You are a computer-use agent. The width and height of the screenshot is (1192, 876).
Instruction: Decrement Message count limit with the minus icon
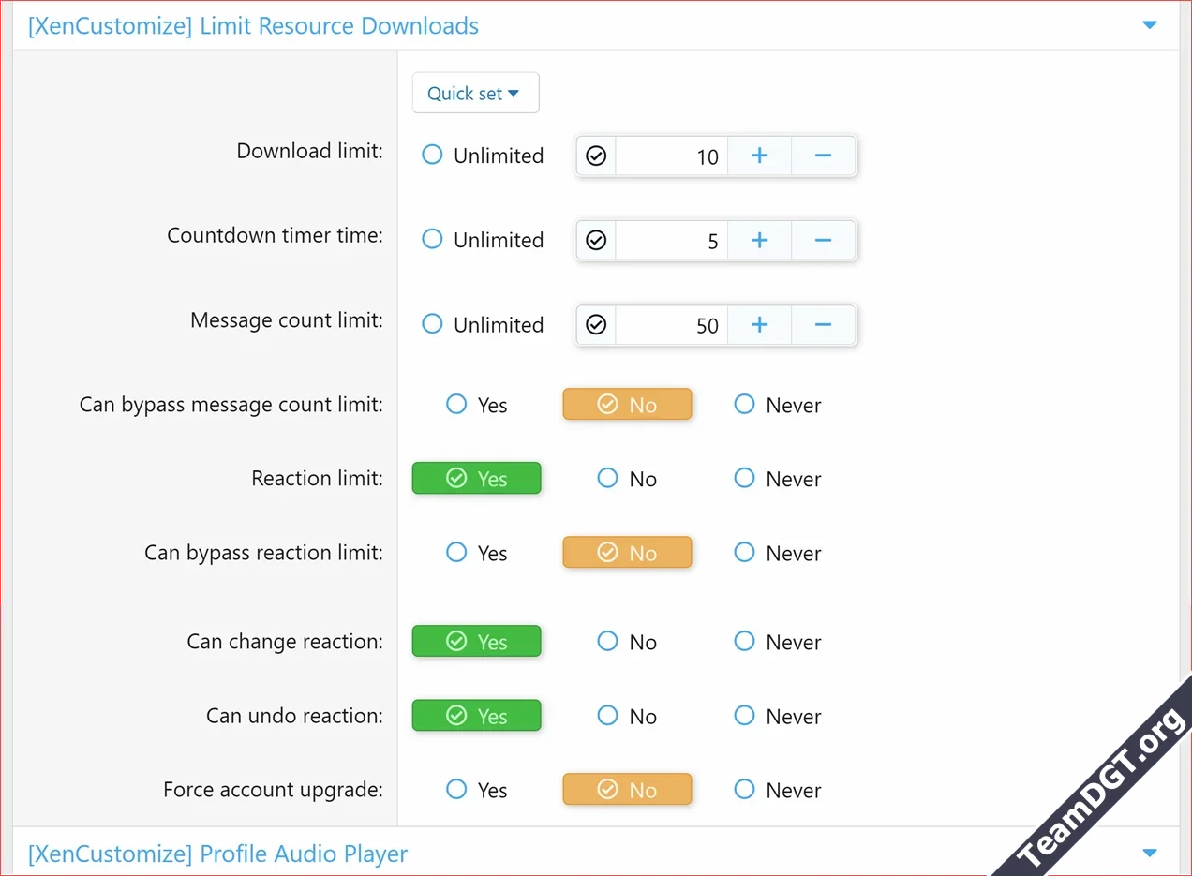823,324
